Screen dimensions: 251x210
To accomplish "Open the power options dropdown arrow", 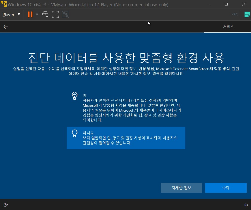I will 37,15.
